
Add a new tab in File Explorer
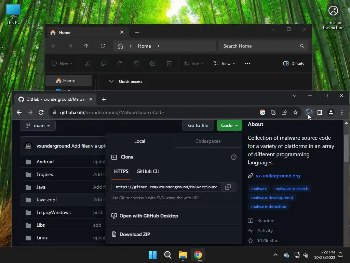coord(137,33)
